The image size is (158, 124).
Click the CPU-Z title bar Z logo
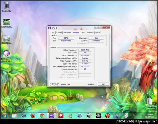click(50, 28)
